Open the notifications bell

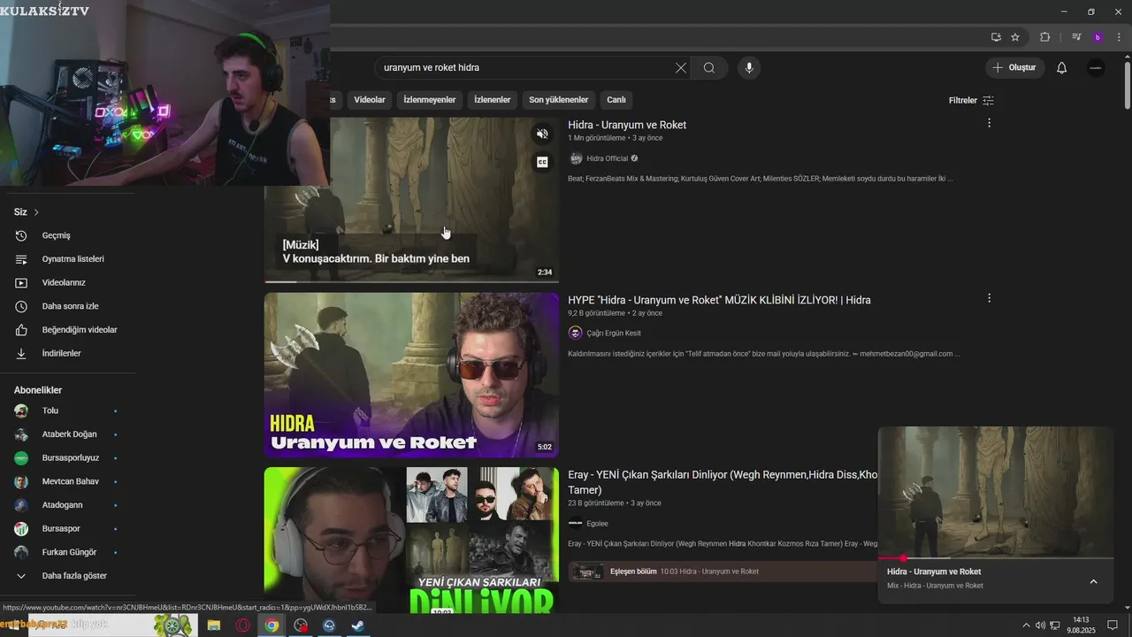click(x=1062, y=68)
